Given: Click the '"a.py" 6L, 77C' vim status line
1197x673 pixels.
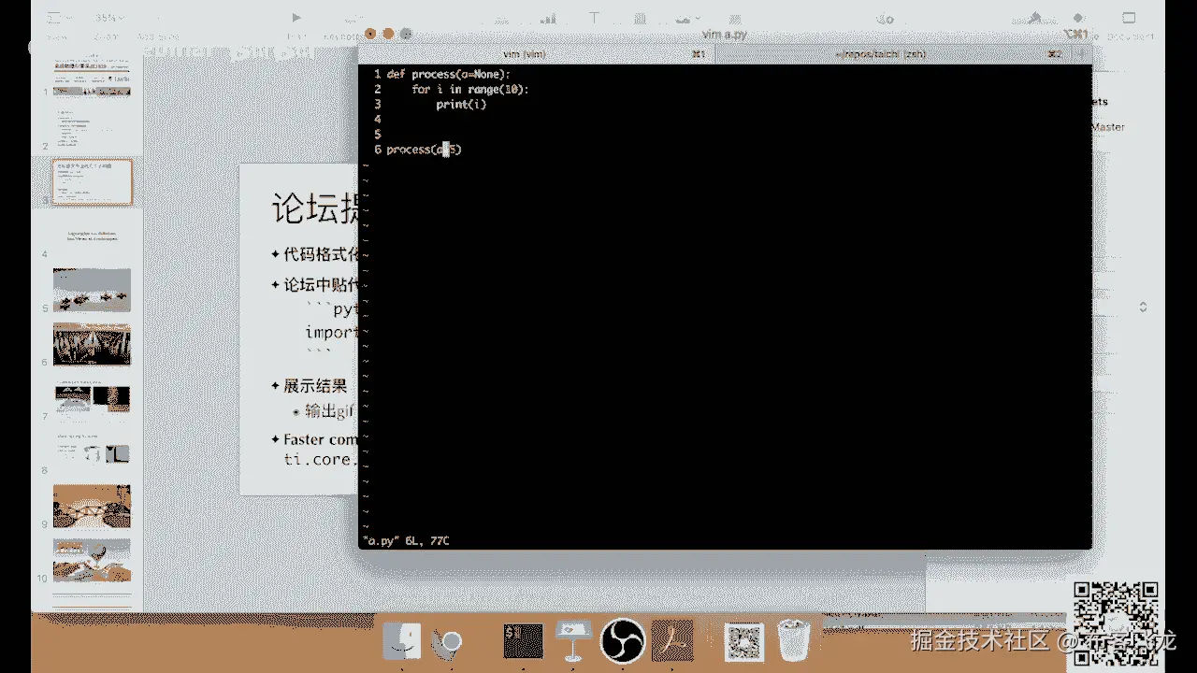Looking at the screenshot, I should coord(406,540).
